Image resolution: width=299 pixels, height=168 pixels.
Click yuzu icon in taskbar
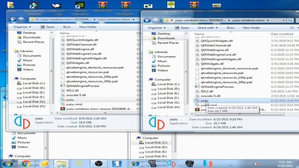click(x=171, y=163)
